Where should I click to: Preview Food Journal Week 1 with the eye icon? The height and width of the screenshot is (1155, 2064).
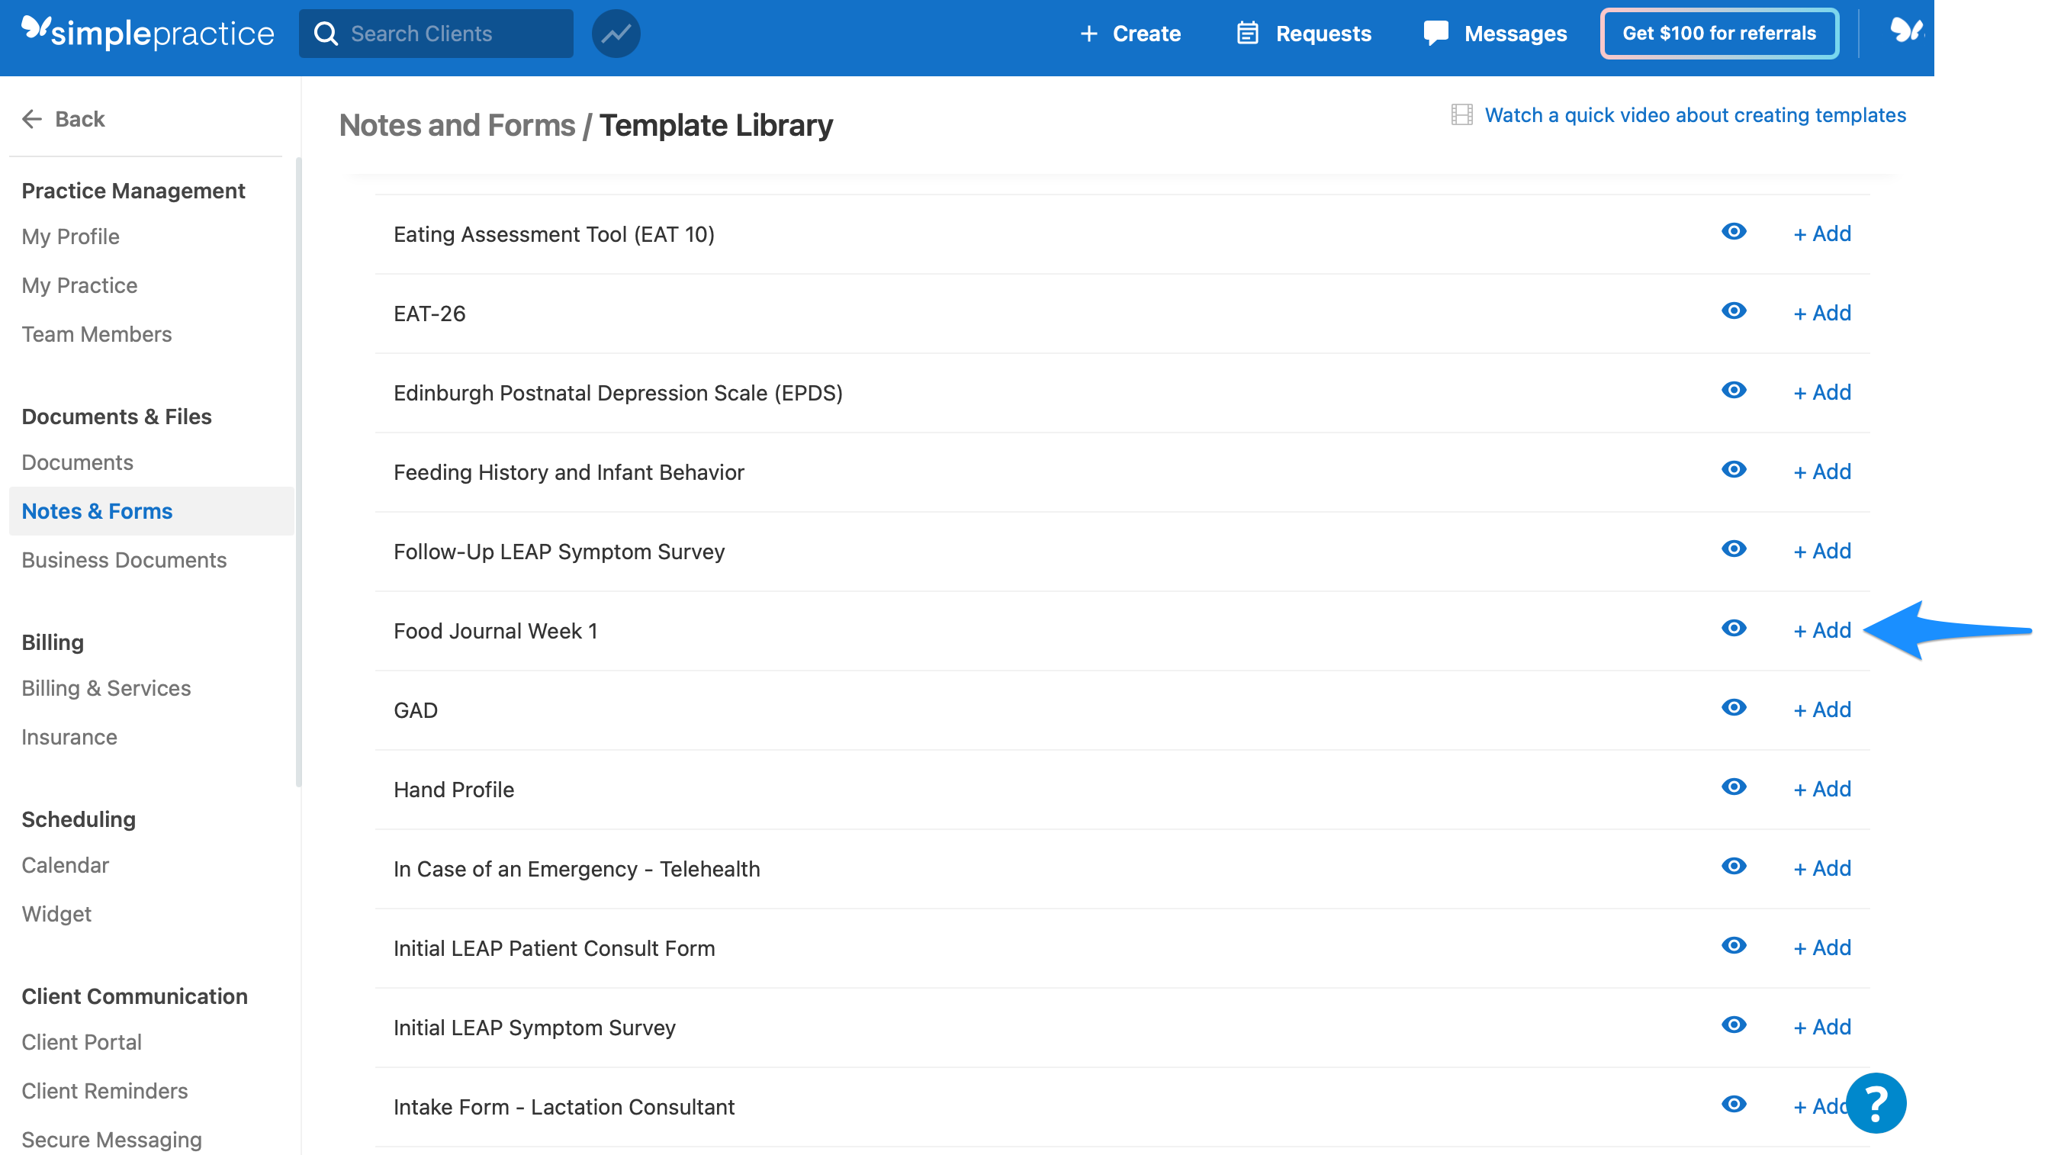[x=1734, y=629]
